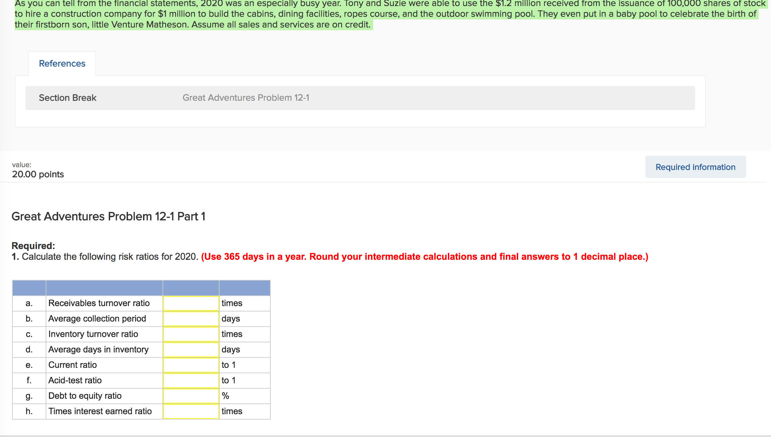The height and width of the screenshot is (437, 771).
Task: Click the 20.00 points value label
Action: (x=38, y=174)
